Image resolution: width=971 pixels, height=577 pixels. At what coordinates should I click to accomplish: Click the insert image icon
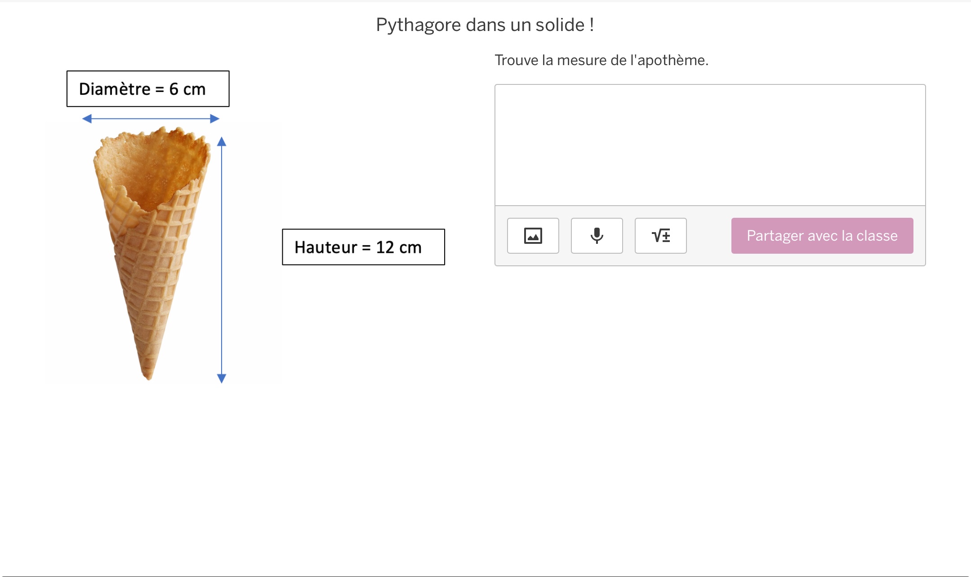(533, 236)
